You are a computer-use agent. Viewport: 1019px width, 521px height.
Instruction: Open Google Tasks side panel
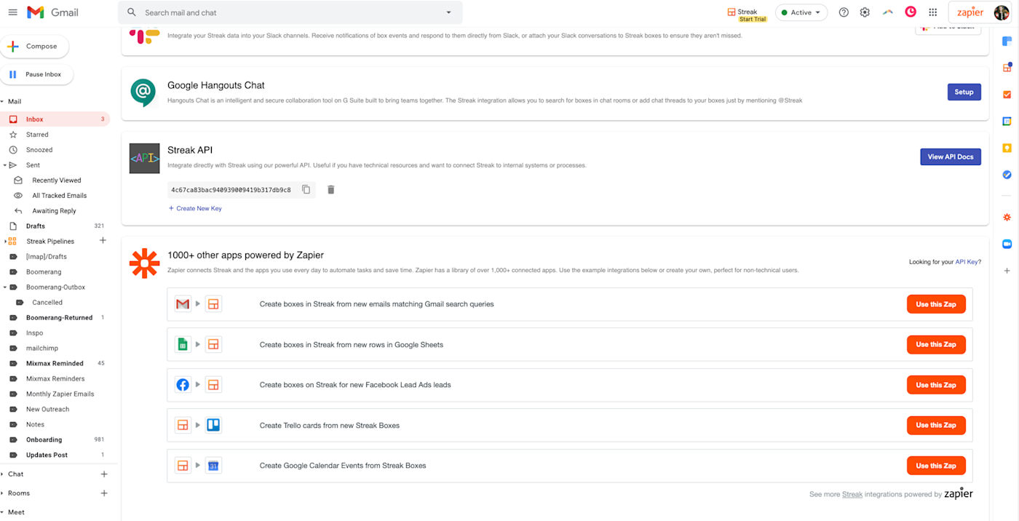tap(1007, 175)
